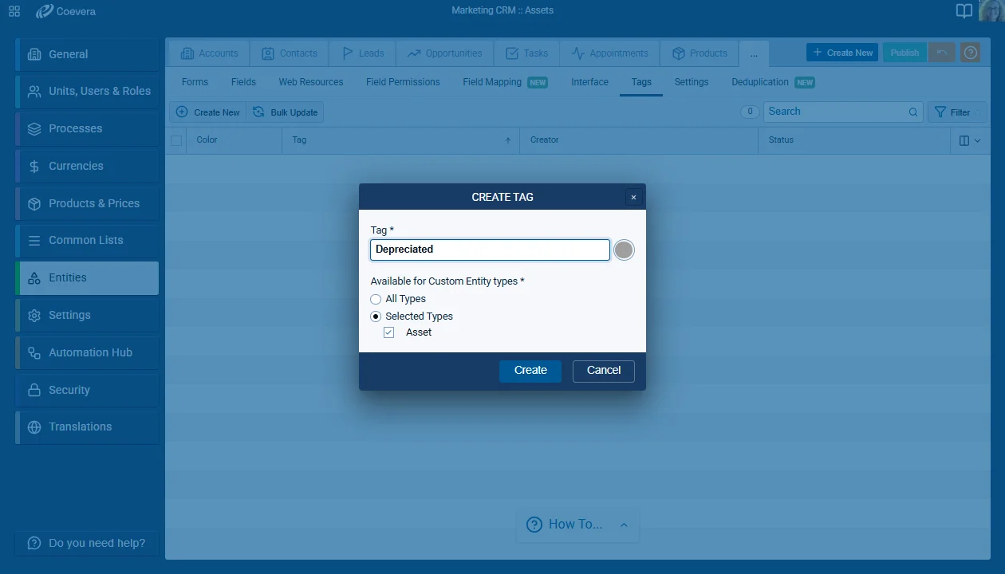
Task: Open the Fields subtab
Action: point(243,82)
